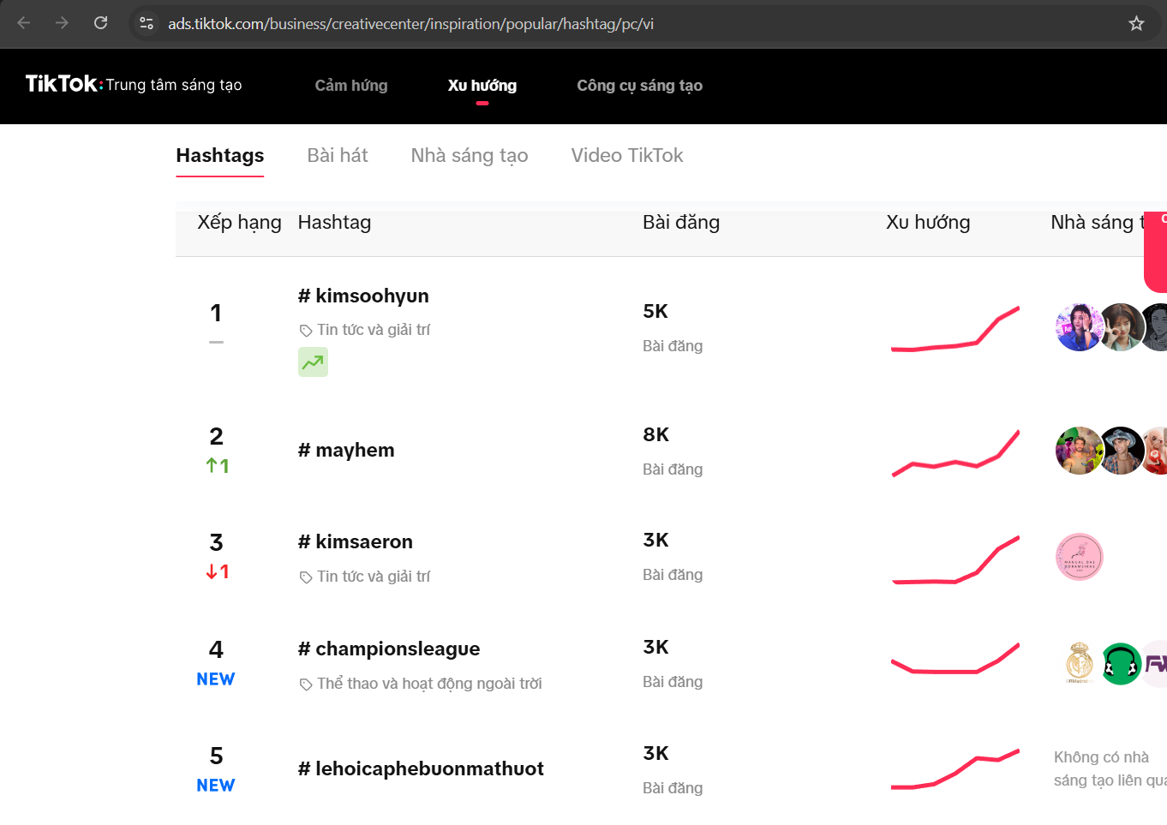Click the kimsoohyun trend line chart

tap(955, 328)
